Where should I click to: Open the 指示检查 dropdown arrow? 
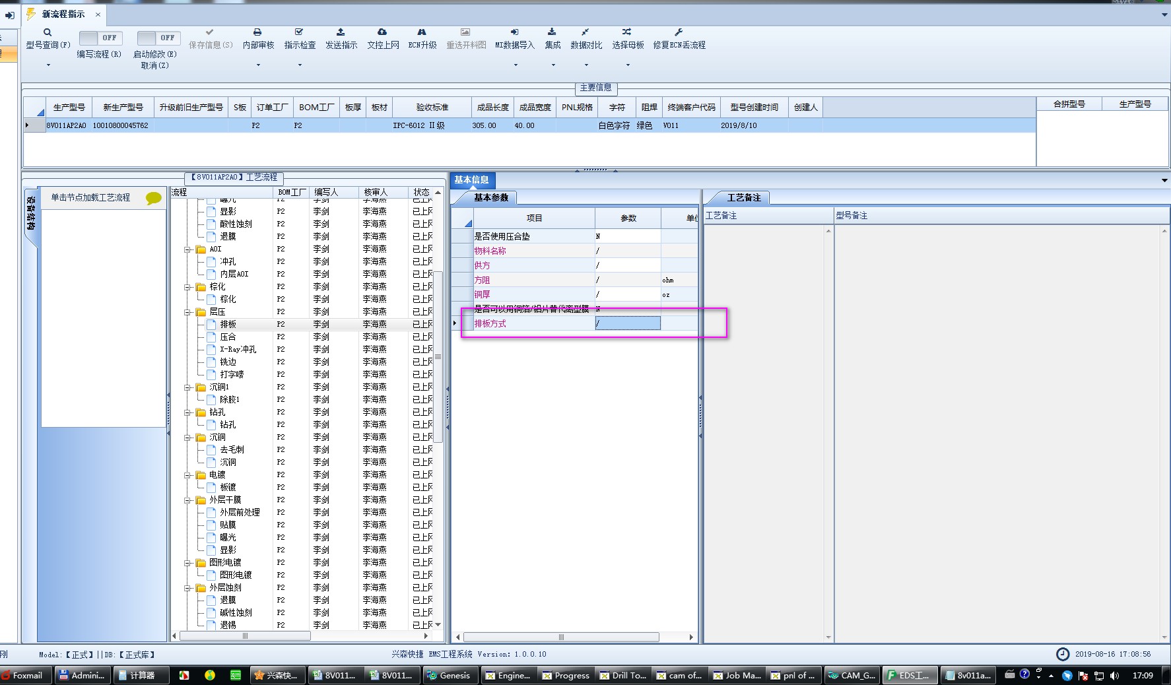point(300,65)
